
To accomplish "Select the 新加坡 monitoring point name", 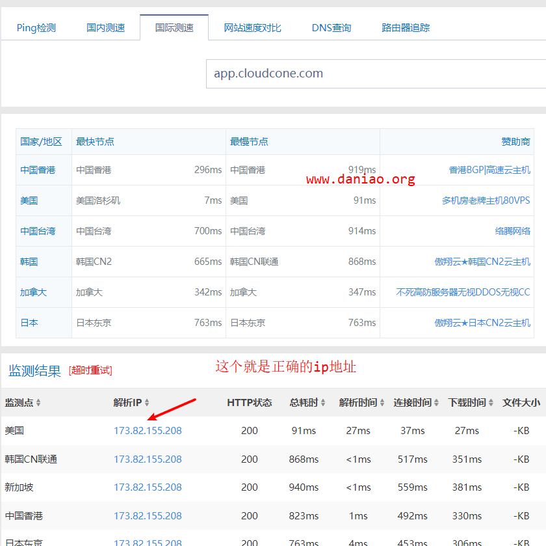I will point(19,487).
